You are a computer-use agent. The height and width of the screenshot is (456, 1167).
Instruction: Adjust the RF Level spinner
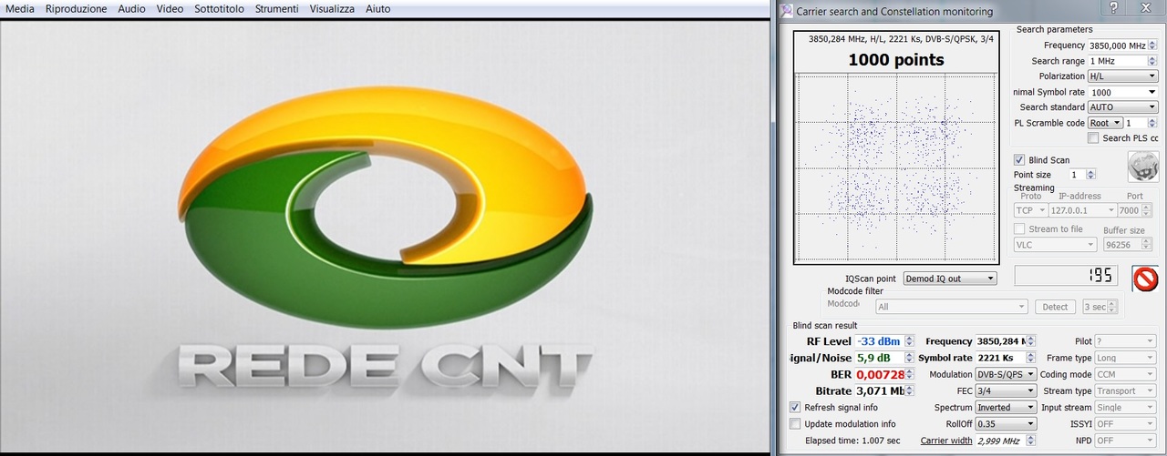910,341
